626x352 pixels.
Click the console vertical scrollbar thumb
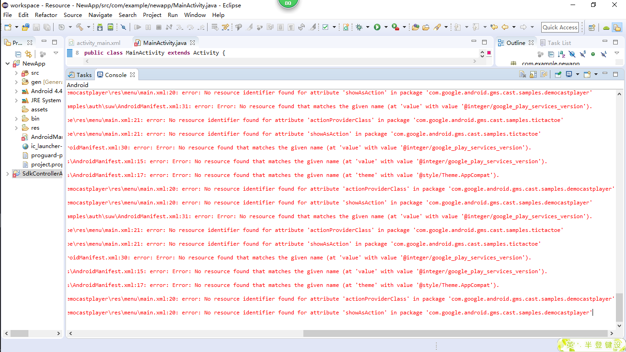[x=620, y=308]
